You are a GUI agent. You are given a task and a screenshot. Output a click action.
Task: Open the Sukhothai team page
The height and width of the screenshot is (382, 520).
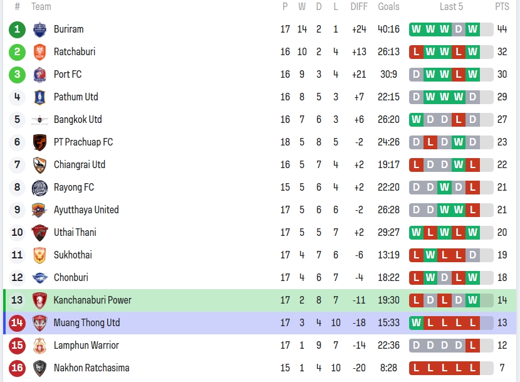[x=73, y=255]
